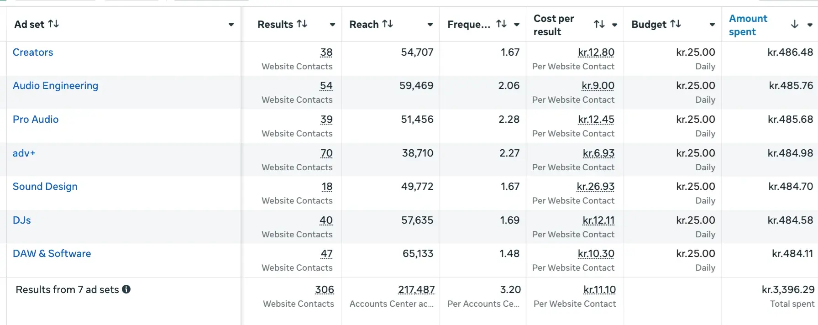818x325 pixels.
Task: Expand the Results column options caret
Action: coord(332,25)
